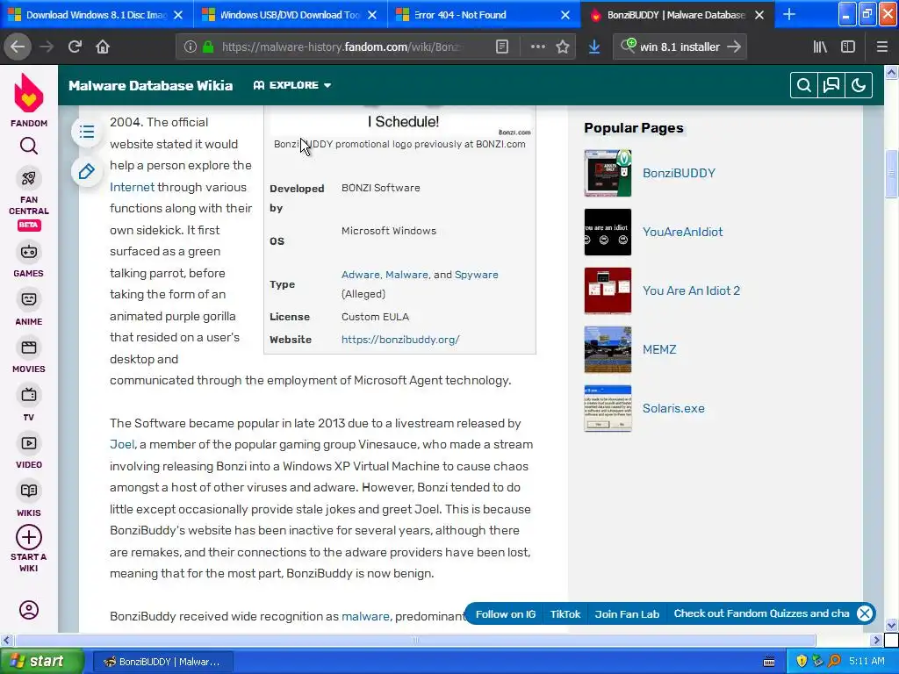The image size is (899, 674).
Task: Switch to Windows USB/DVD Download Tool tab
Action: (290, 15)
